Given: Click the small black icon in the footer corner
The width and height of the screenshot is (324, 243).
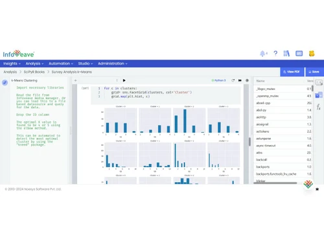Looking at the screenshot, I should click(x=317, y=189).
